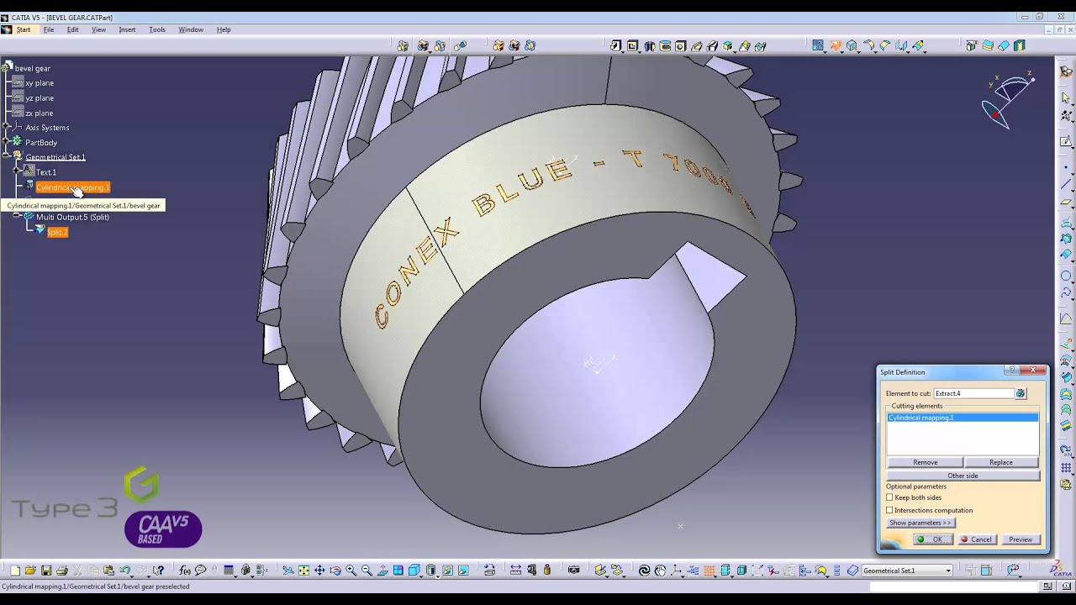Click the Print icon
This screenshot has height=605, width=1076.
pyautogui.click(x=61, y=571)
